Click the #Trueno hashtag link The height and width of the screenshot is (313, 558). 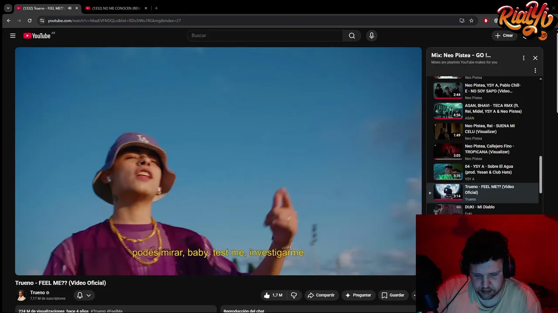click(98, 311)
